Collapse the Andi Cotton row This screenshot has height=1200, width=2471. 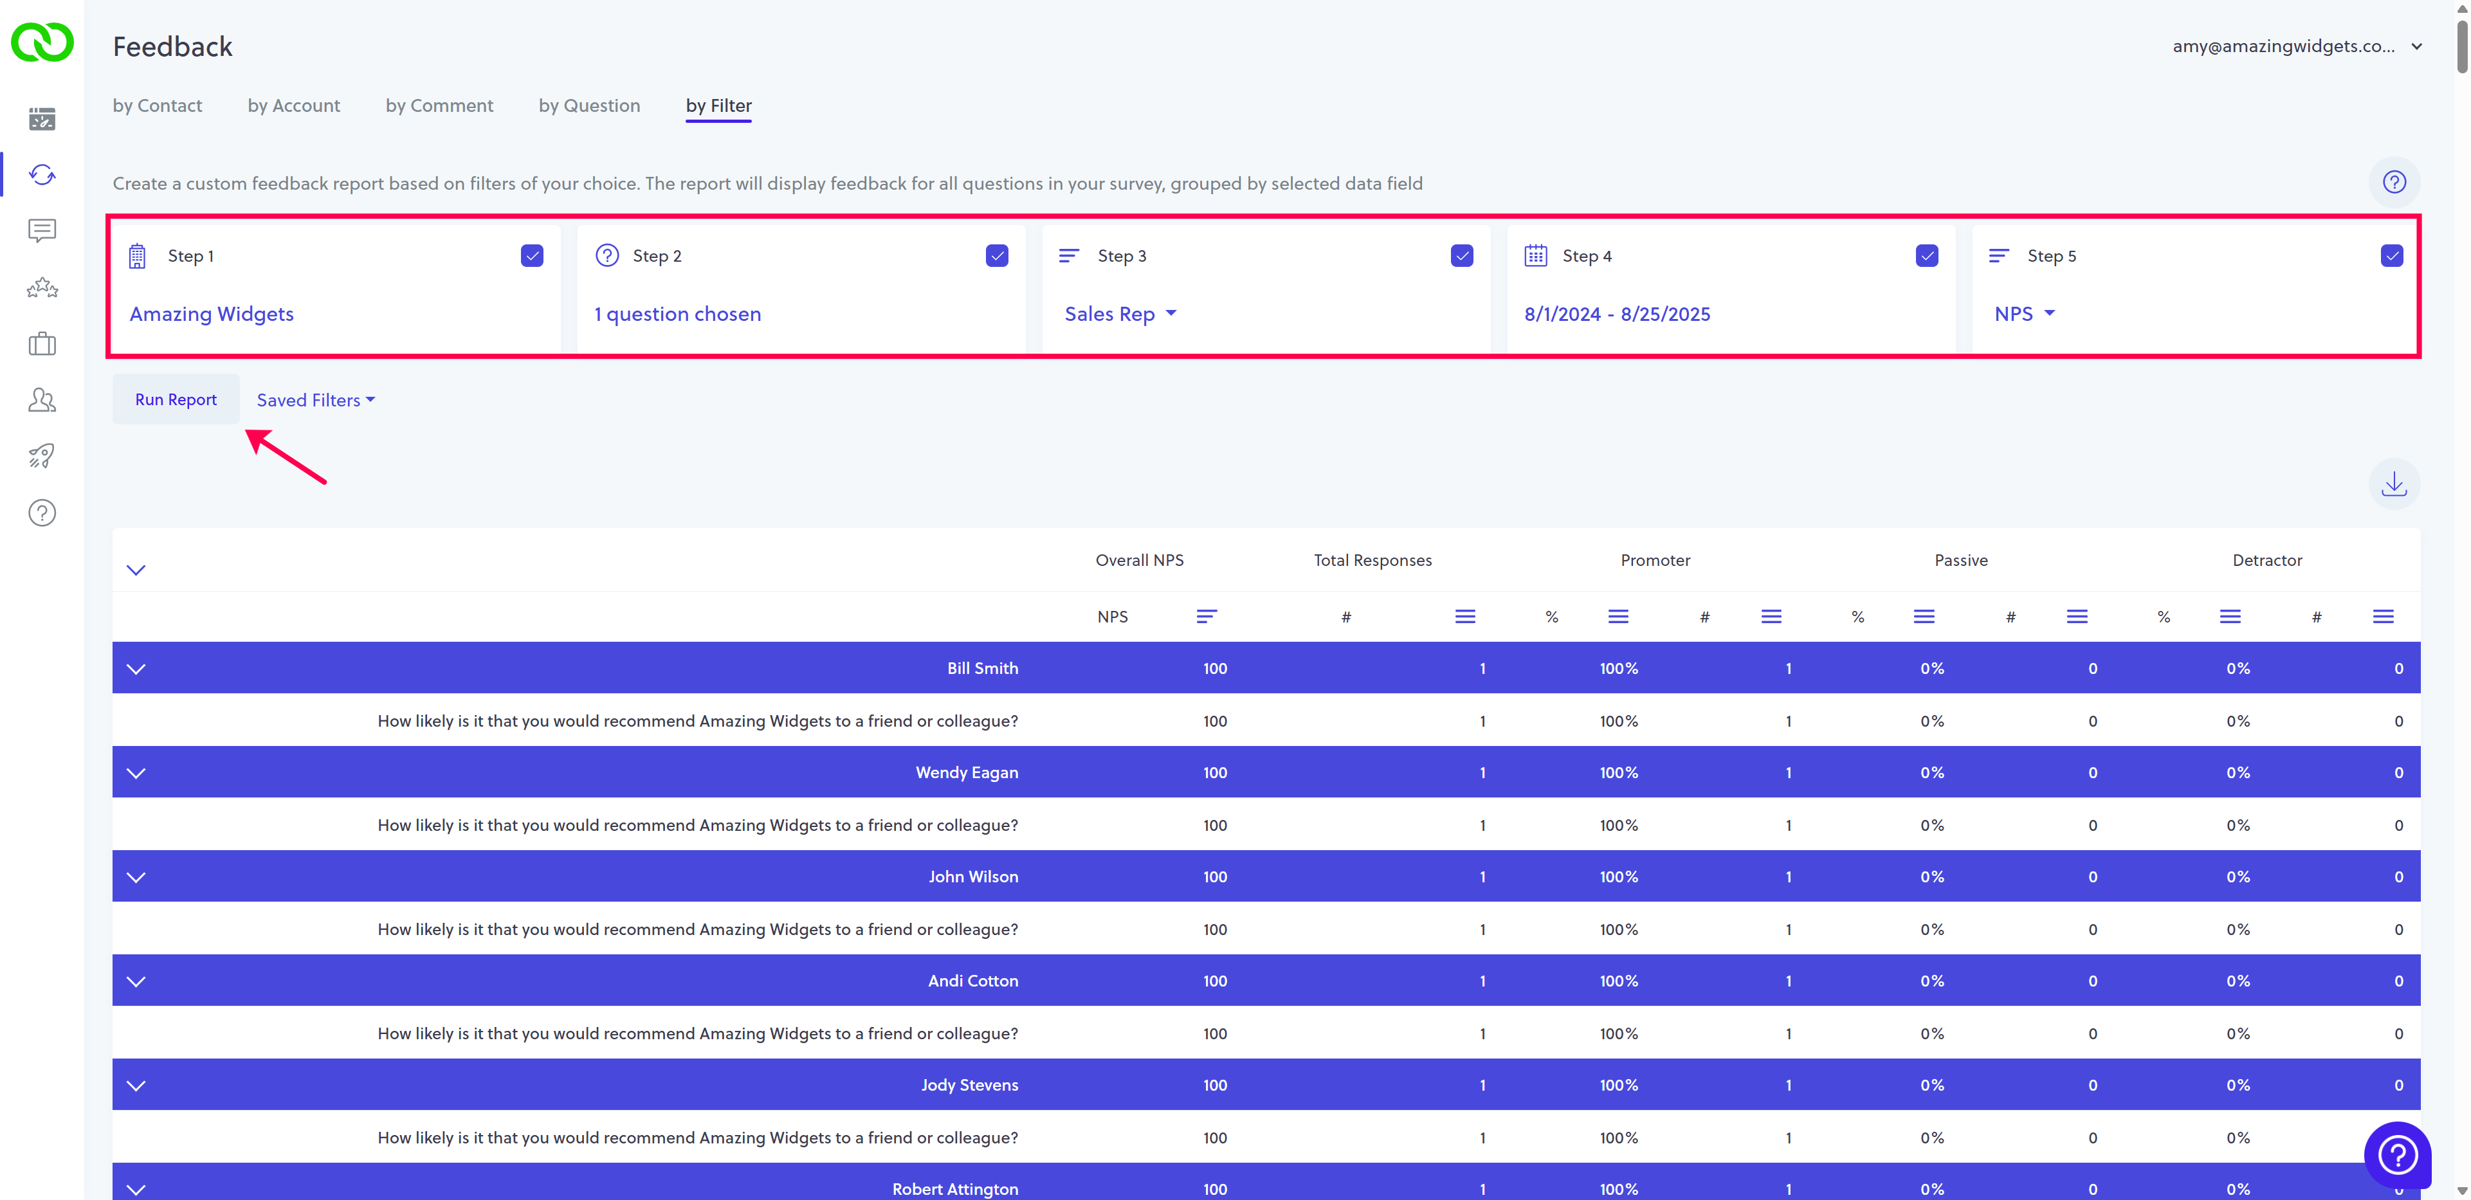[136, 981]
